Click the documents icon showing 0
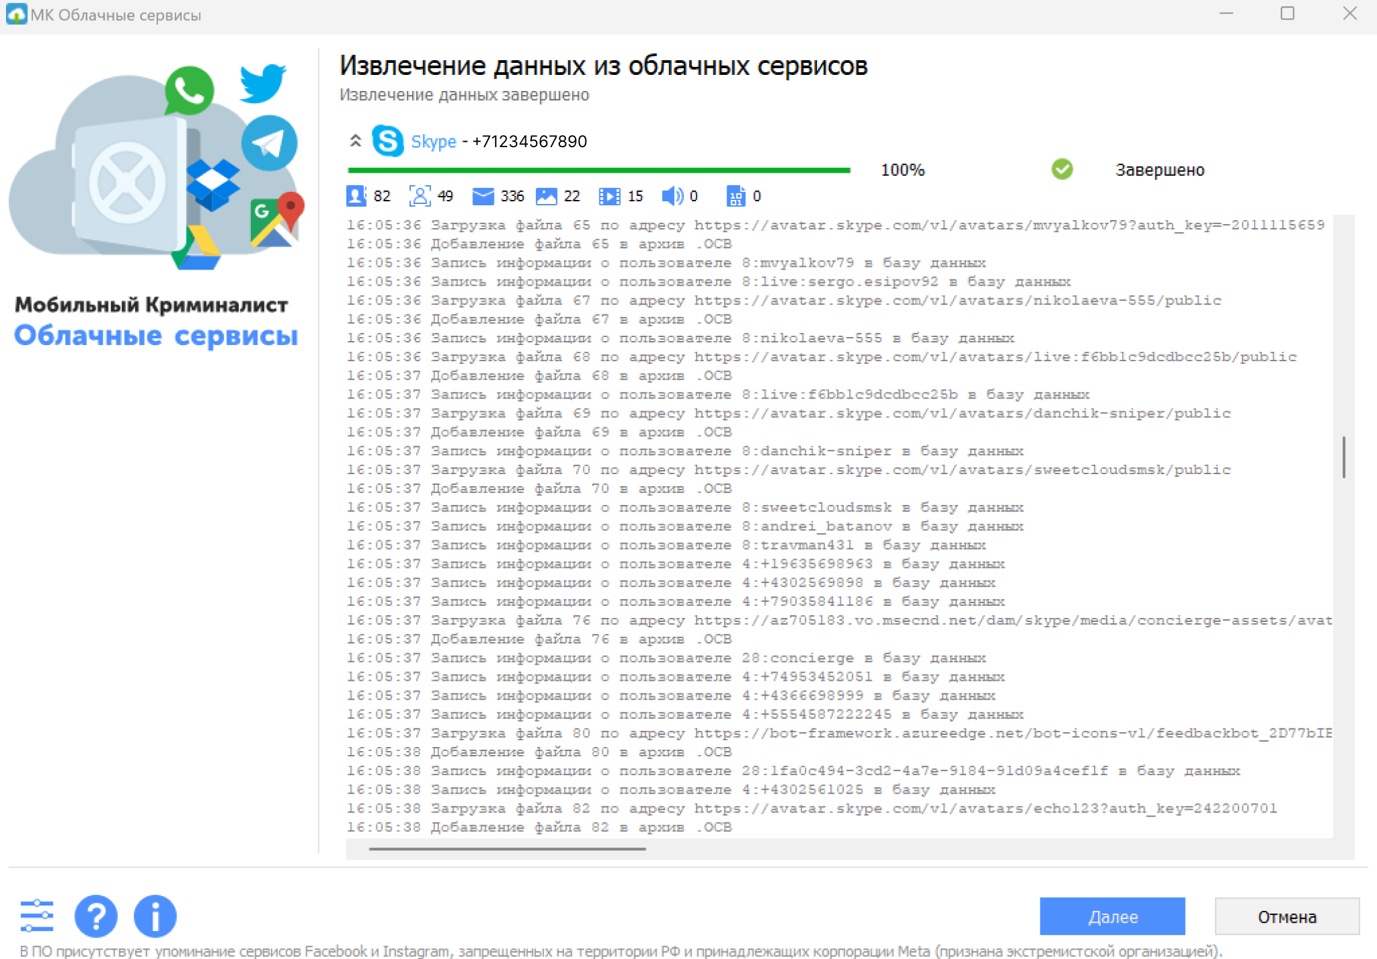 coord(735,196)
